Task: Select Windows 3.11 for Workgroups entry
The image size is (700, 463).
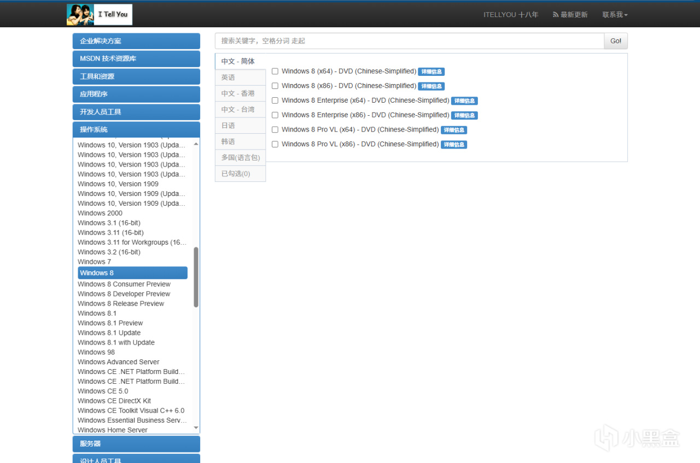Action: point(132,242)
